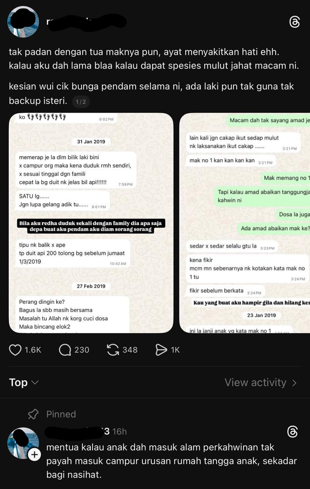Expand the Top sort dropdown

pos(23,382)
